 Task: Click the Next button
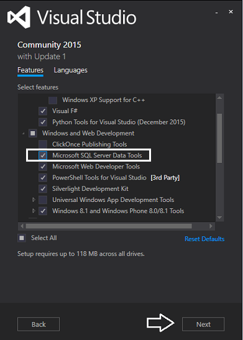click(203, 324)
